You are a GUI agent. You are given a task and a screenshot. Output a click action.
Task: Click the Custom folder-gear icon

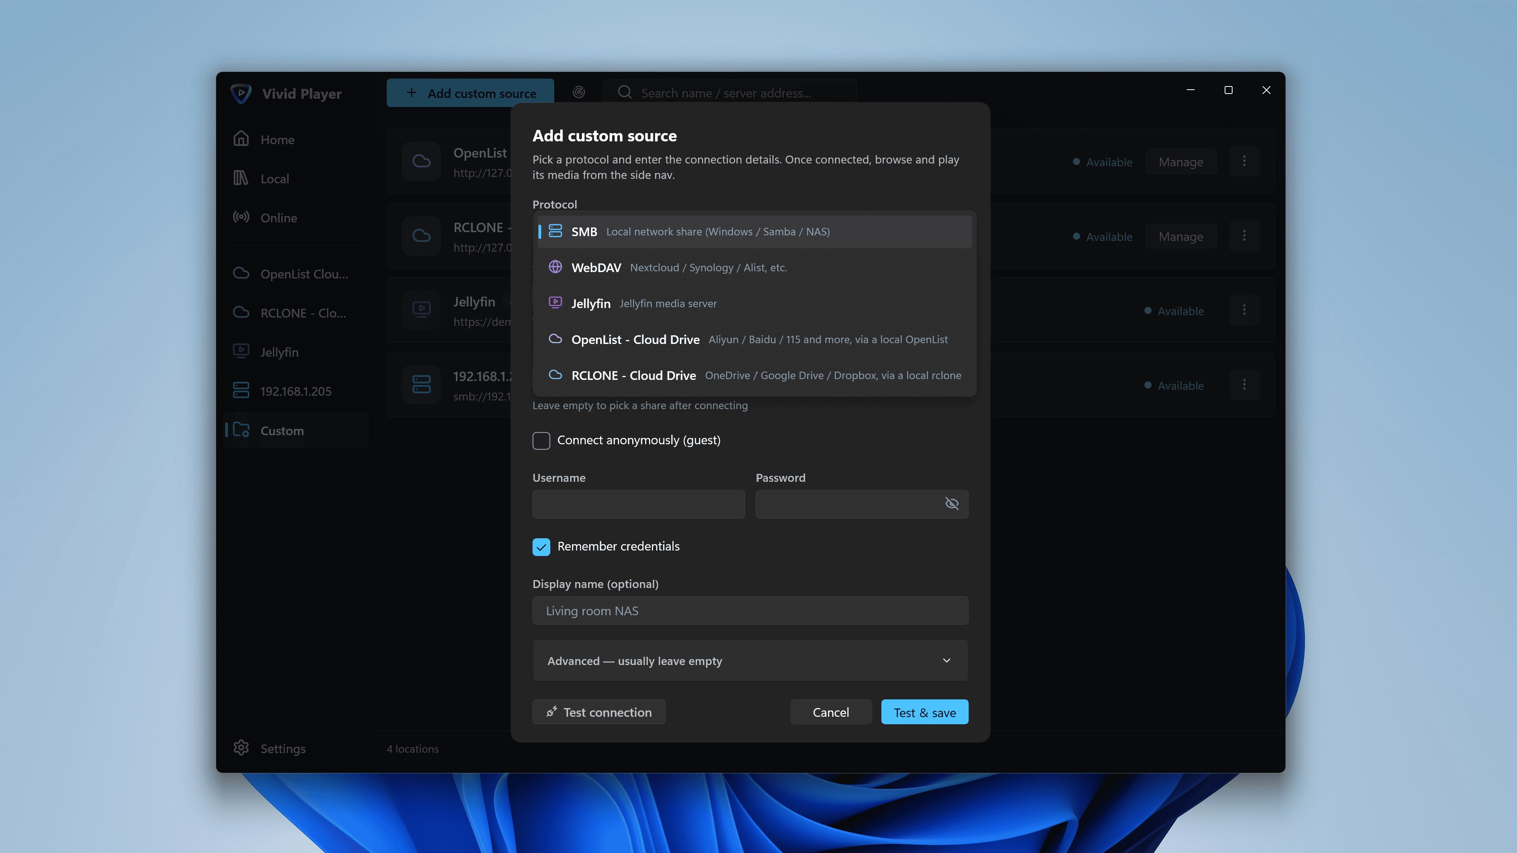[241, 430]
